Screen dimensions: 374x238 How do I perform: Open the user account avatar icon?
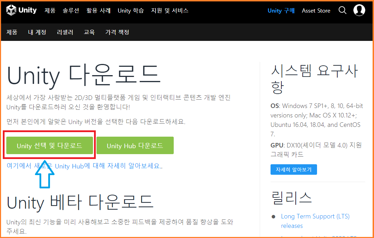coord(359,10)
